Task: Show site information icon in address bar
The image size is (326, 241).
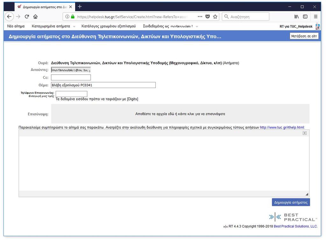Action: [x=67, y=17]
